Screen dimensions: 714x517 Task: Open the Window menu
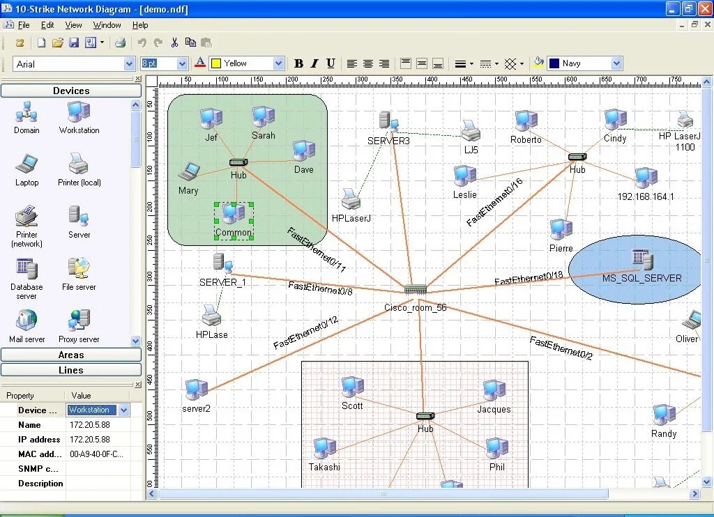(x=107, y=25)
